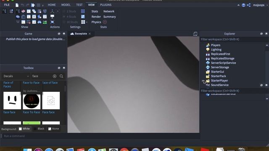Open the 'face of face' decal link
This screenshot has width=269, height=151.
click(50, 83)
